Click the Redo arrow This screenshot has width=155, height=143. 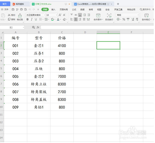(x=34, y=9)
